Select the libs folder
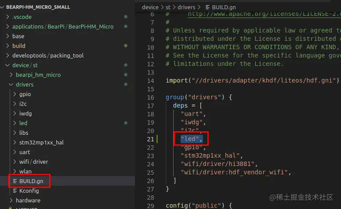The height and width of the screenshot is (209, 341). pos(24,133)
